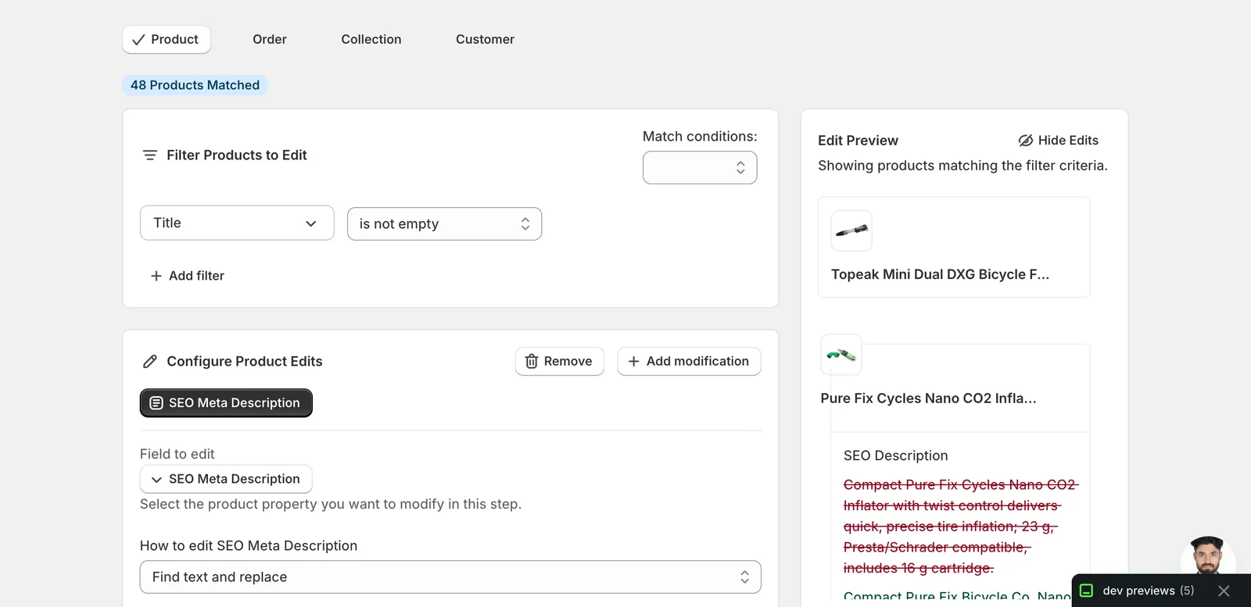Image resolution: width=1251 pixels, height=607 pixels.
Task: Toggle Hide Edits in Edit Preview
Action: (1058, 141)
